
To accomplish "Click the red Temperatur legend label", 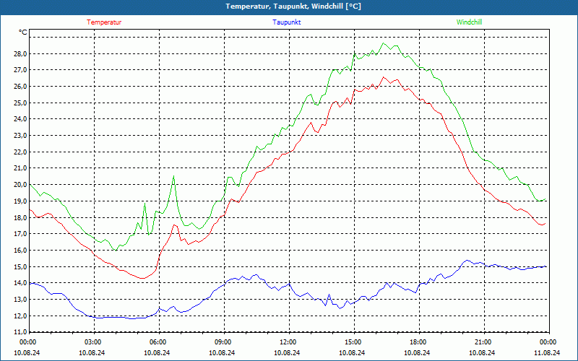I will point(104,22).
